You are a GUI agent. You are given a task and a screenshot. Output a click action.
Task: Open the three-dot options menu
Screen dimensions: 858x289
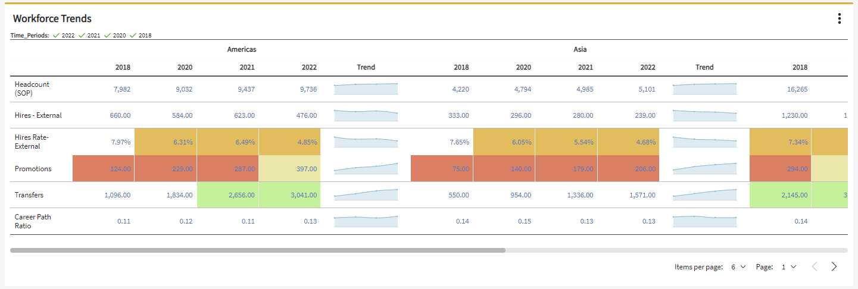click(x=839, y=18)
